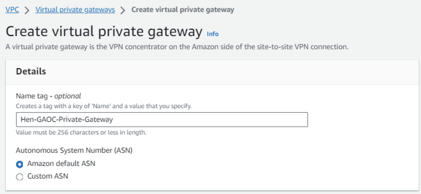
Task: Click the 'Custom ASN' label text
Action: click(x=48, y=176)
